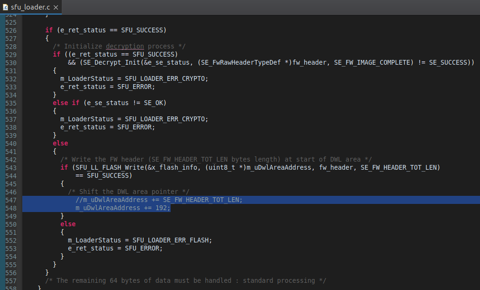Click the C file icon on sfu_loader.c tab
This screenshot has height=290, width=480.
tap(5, 7)
